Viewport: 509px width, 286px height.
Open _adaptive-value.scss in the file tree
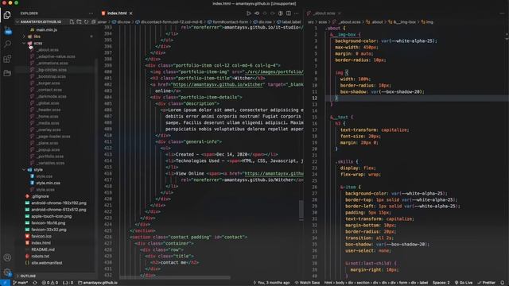[x=55, y=56]
